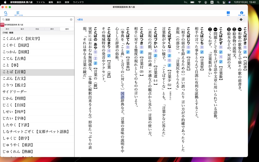
Task: Select the result しせい【四声】
Action: coord(37,112)
